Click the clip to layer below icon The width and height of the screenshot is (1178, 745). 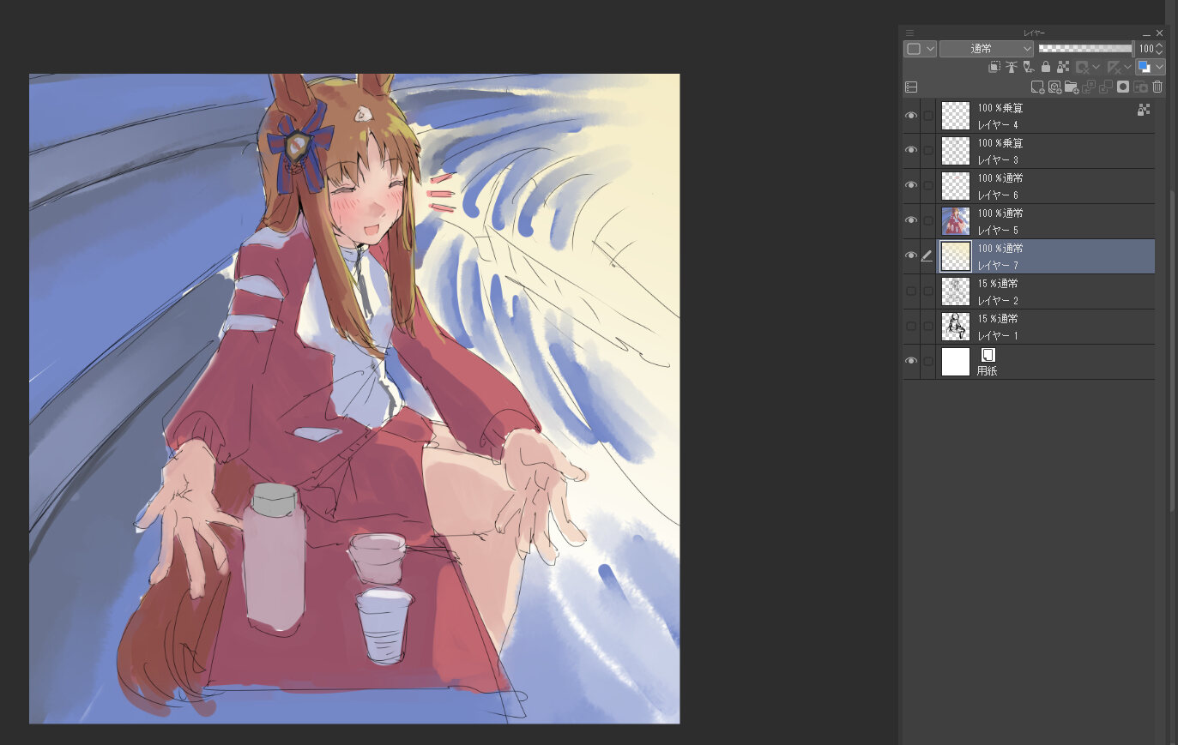(x=994, y=66)
